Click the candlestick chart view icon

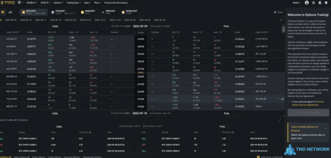click(x=10, y=12)
